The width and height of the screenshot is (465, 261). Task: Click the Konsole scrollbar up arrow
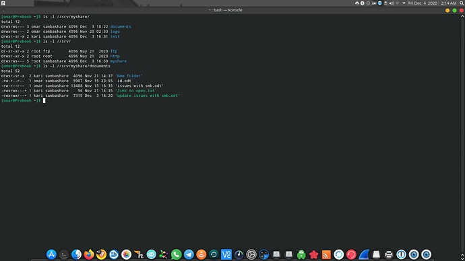click(x=462, y=16)
